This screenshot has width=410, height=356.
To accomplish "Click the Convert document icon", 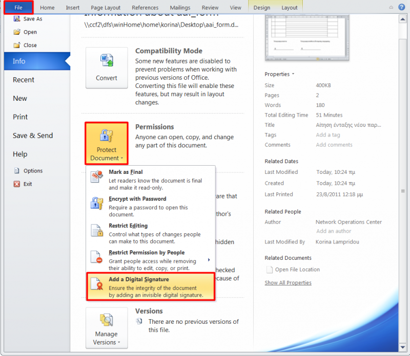I will [107, 60].
